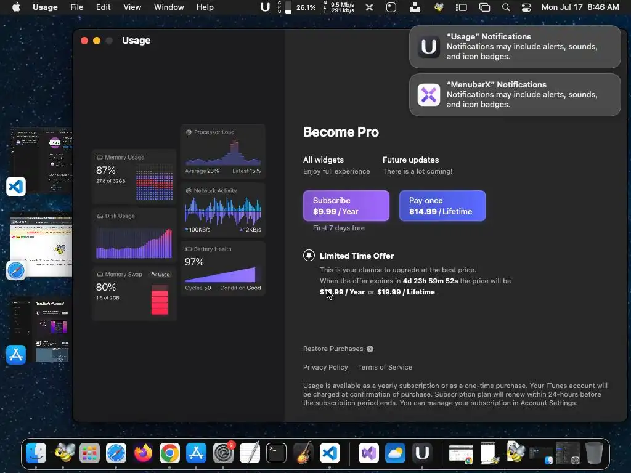Open Launchpad from the Dock
Viewport: 631px width, 473px height.
89,453
